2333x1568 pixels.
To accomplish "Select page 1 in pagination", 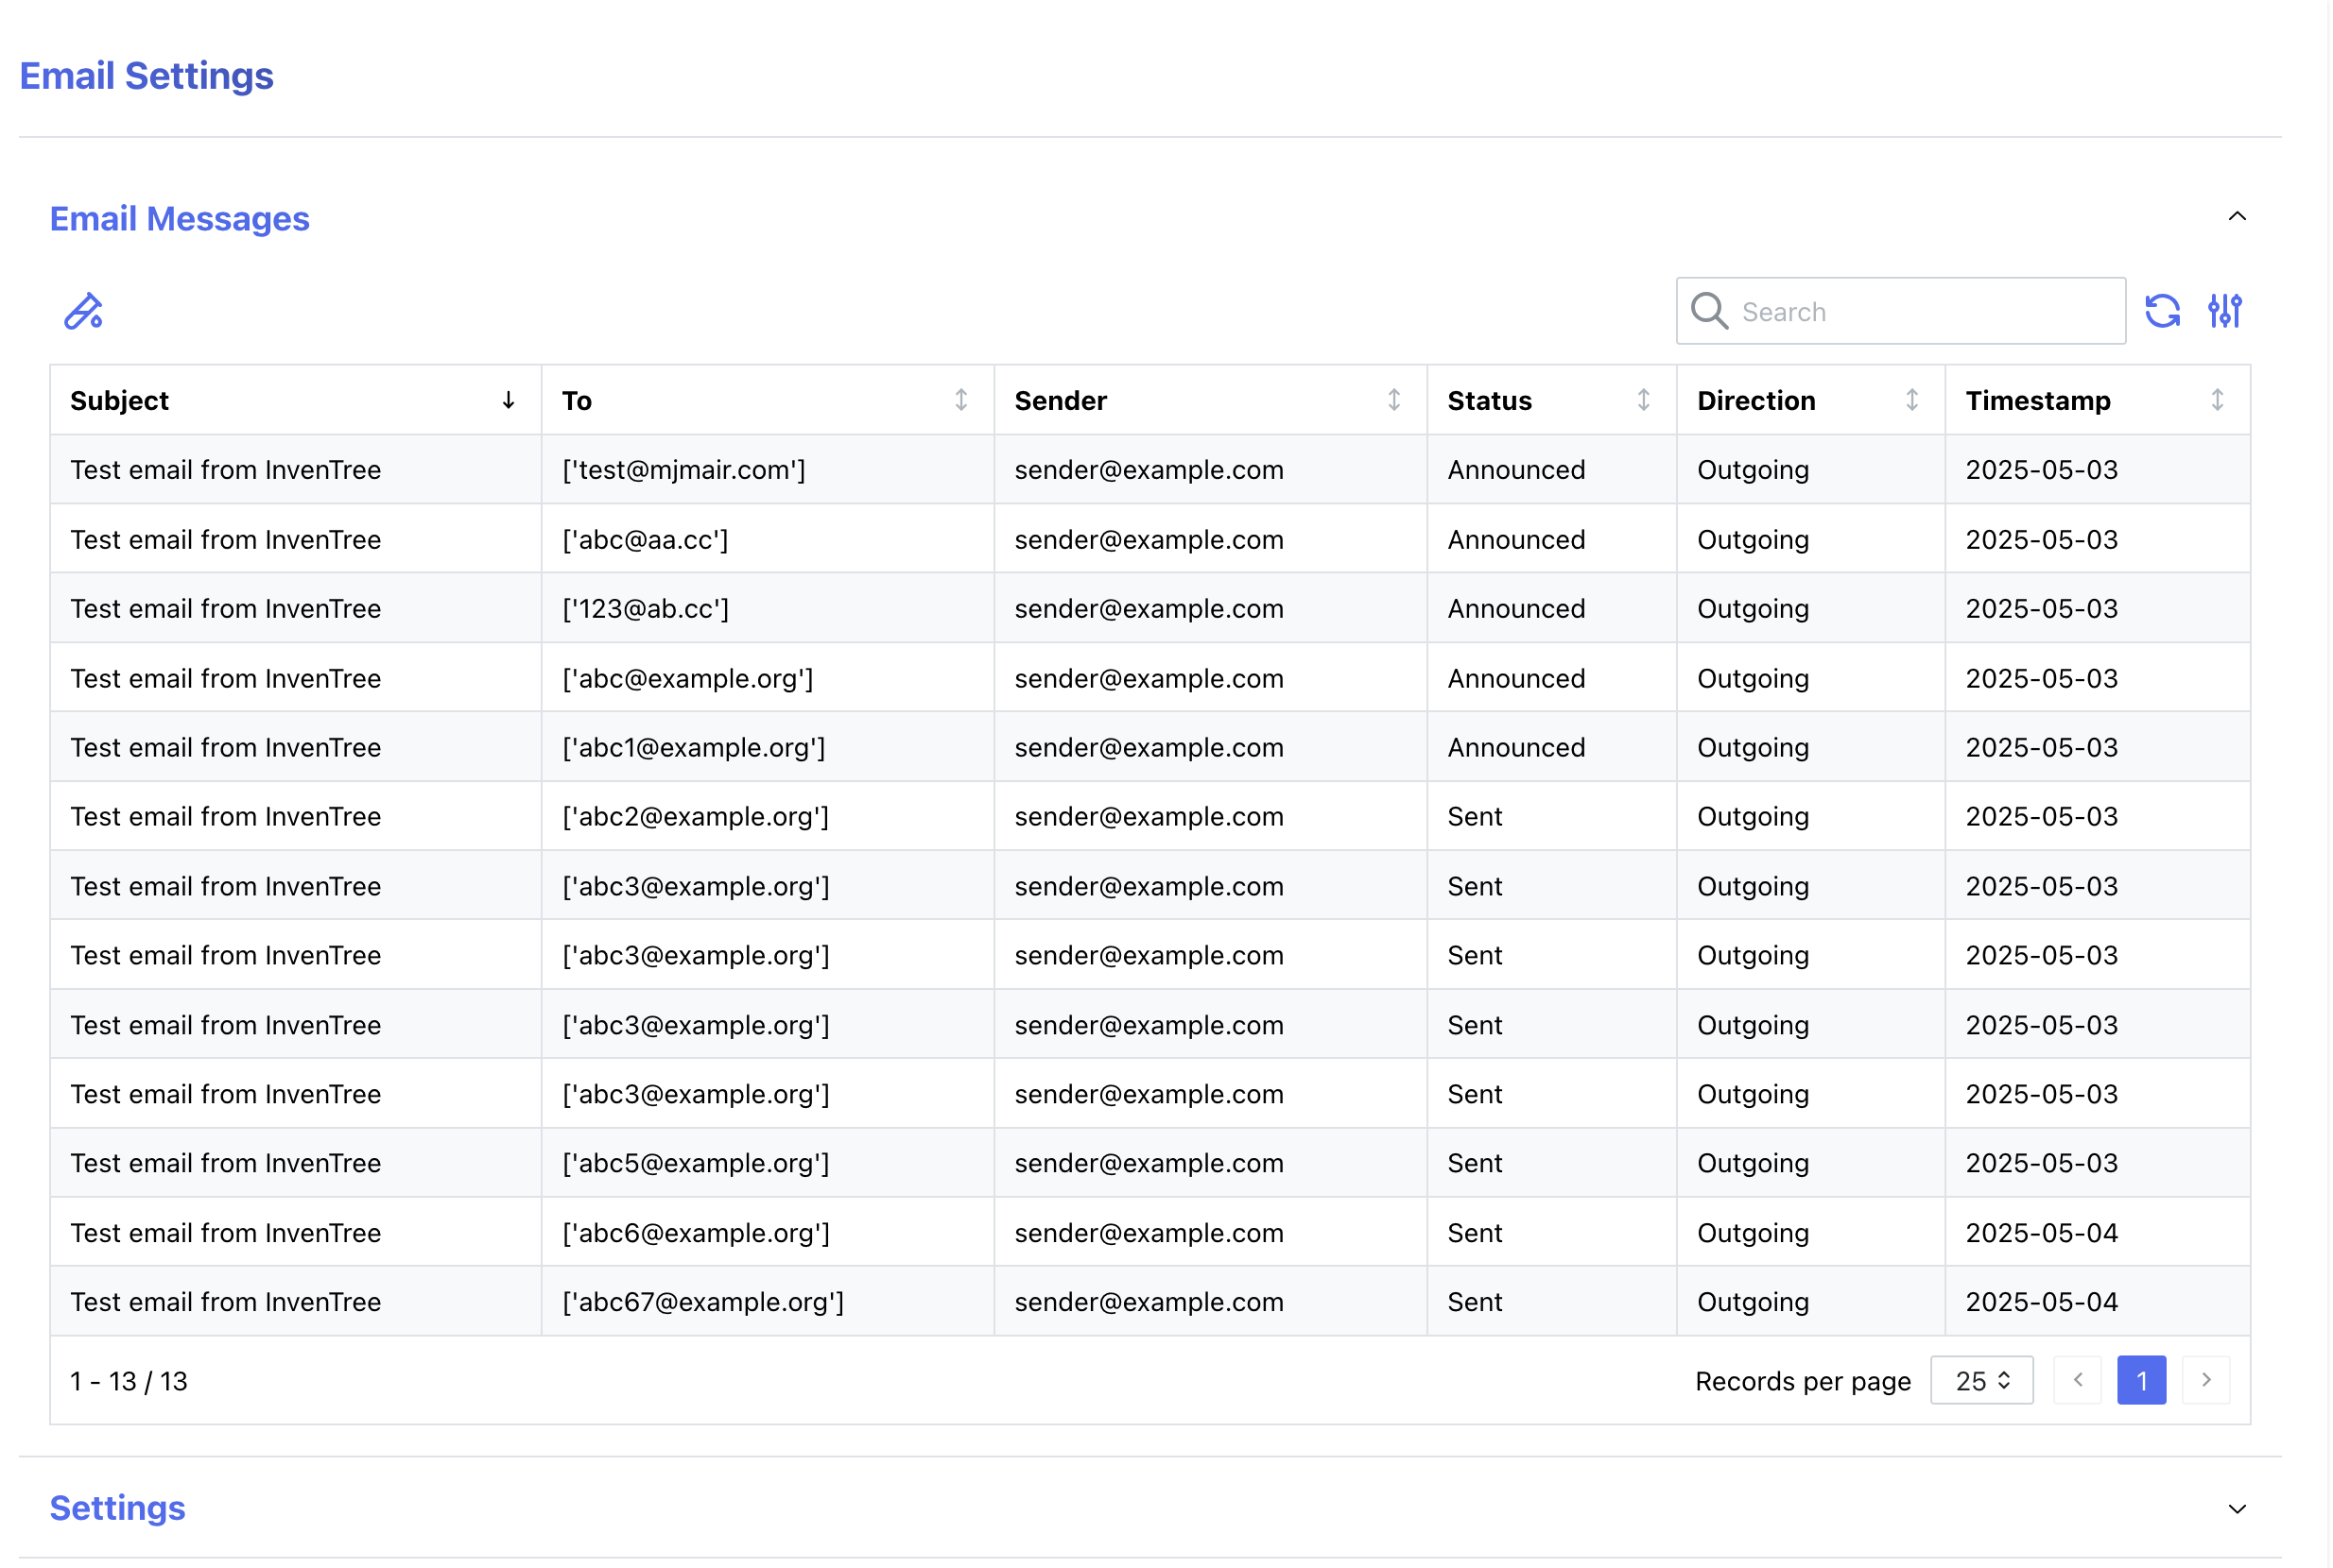I will pyautogui.click(x=2141, y=1380).
